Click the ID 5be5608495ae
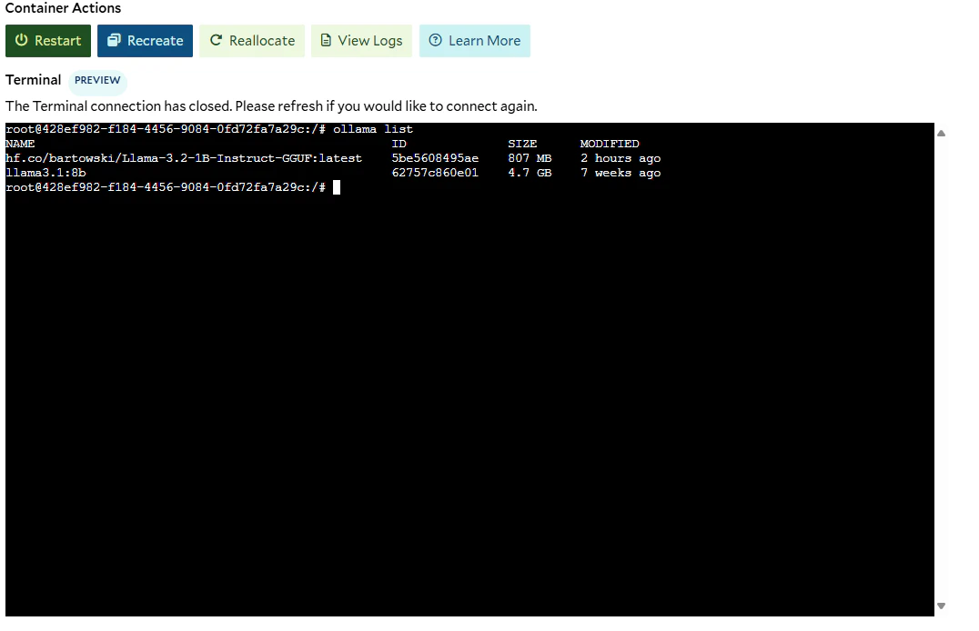The width and height of the screenshot is (979, 631). [x=435, y=158]
